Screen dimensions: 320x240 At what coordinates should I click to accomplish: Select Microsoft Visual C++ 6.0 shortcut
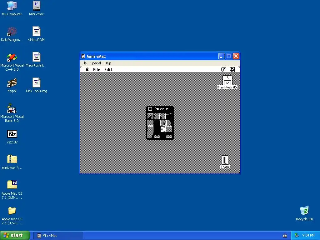pyautogui.click(x=12, y=62)
